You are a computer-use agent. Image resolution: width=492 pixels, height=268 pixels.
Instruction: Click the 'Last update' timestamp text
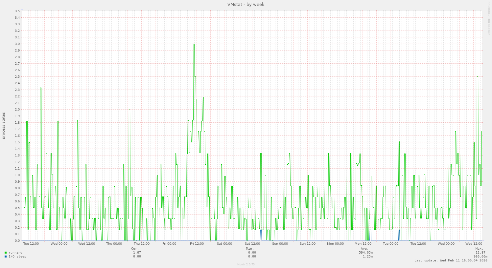click(x=451, y=260)
